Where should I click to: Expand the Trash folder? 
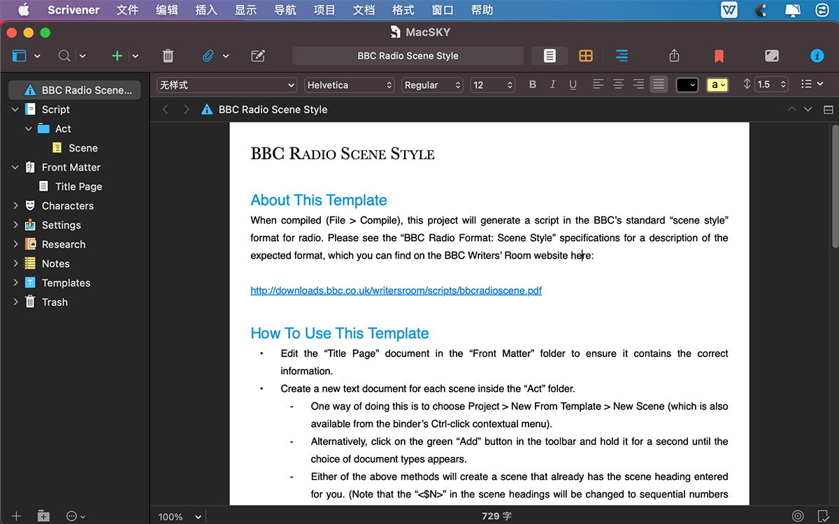[x=15, y=303]
